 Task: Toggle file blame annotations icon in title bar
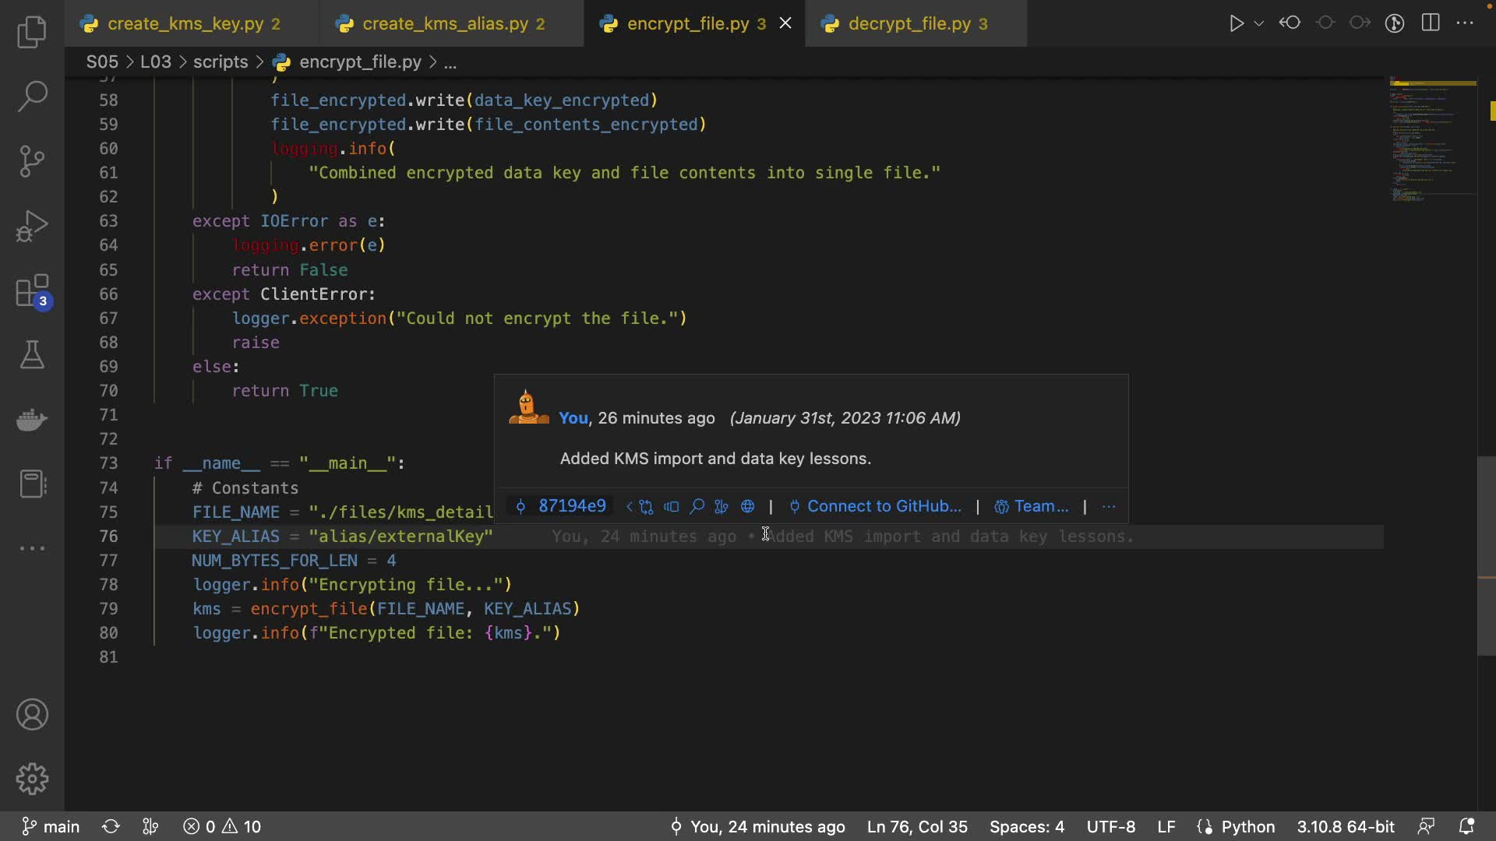(1395, 23)
